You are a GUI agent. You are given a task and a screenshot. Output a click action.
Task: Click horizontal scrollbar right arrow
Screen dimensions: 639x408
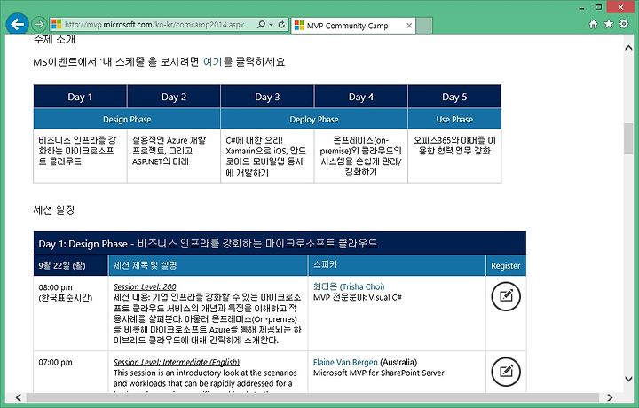coord(610,397)
